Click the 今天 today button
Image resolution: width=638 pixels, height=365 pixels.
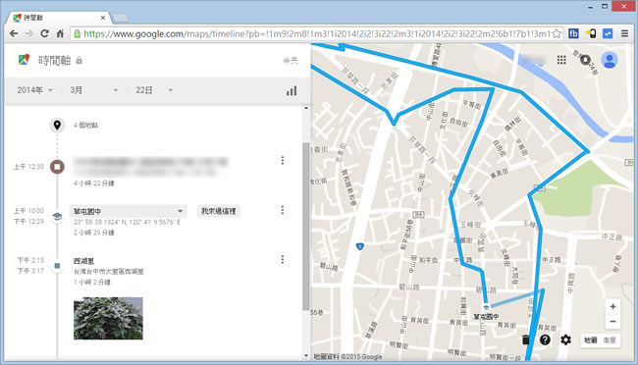(x=291, y=61)
